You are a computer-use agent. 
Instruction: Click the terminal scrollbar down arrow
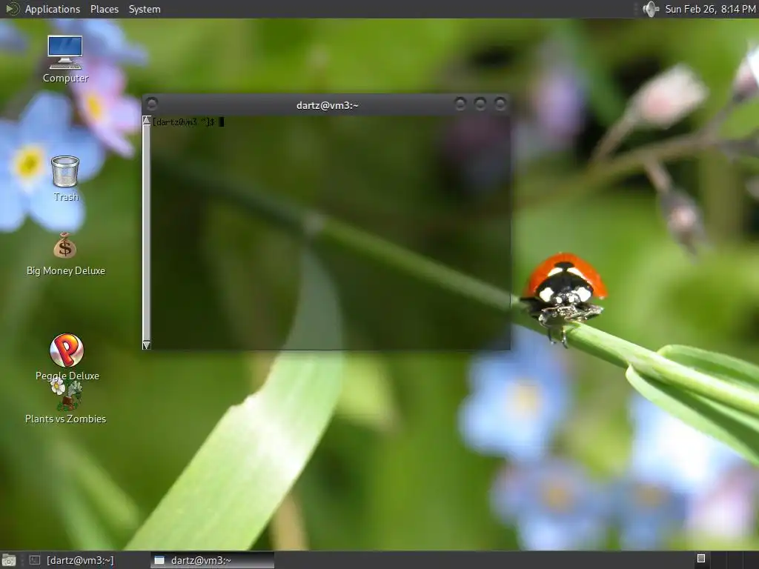point(147,345)
